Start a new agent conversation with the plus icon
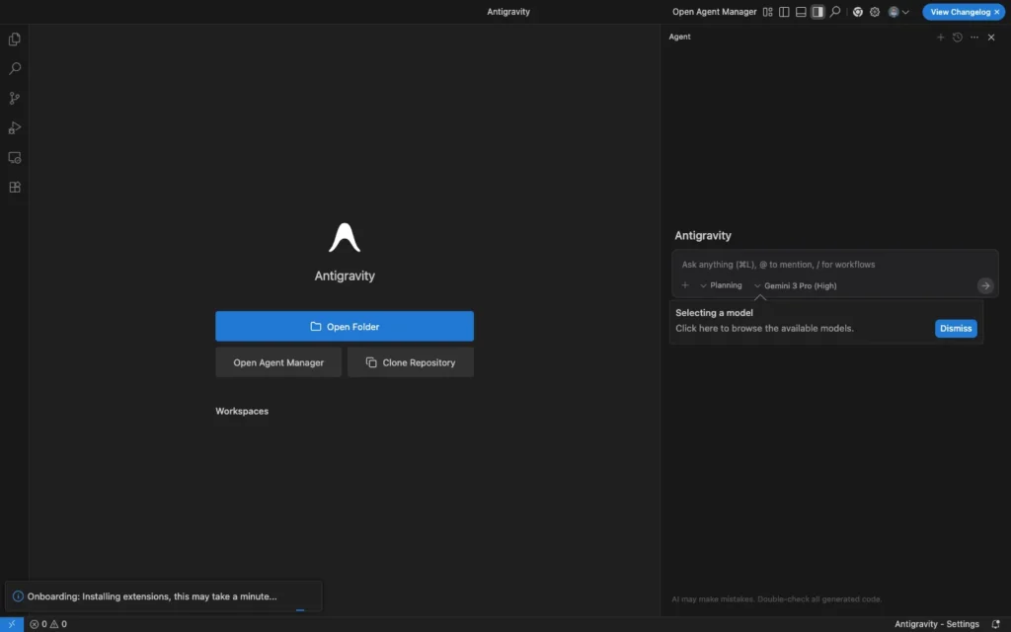 click(x=940, y=37)
